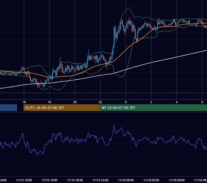Click the 11/15 22:00 date label

pyautogui.click(x=100, y=180)
